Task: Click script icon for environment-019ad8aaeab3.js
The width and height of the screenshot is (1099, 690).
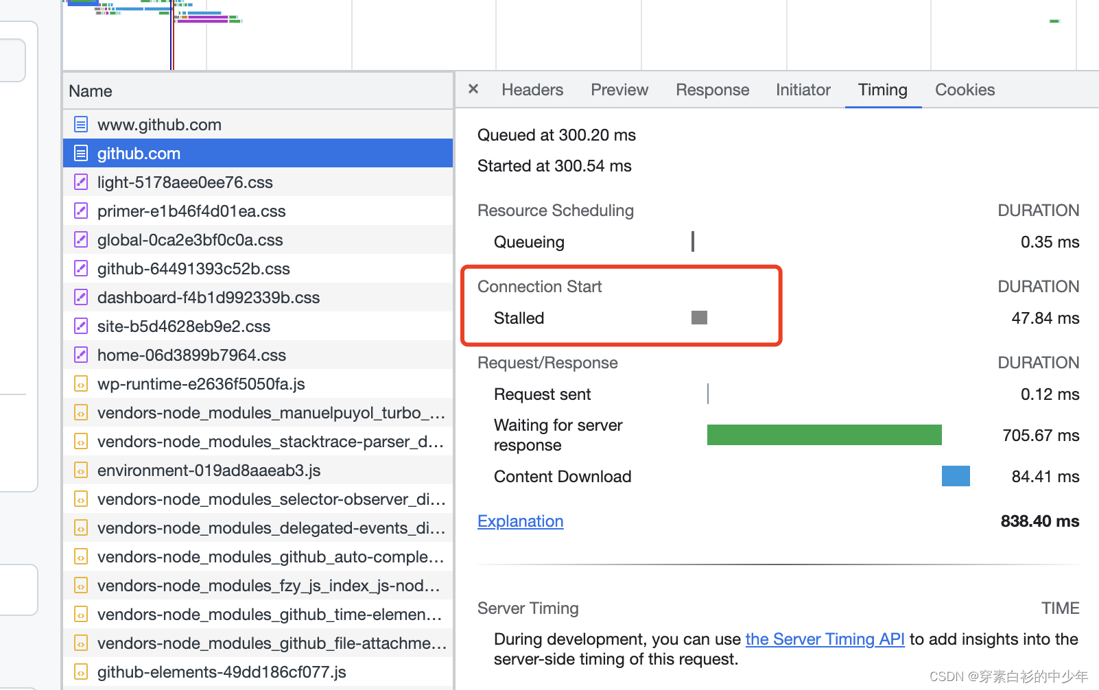Action: (x=81, y=471)
